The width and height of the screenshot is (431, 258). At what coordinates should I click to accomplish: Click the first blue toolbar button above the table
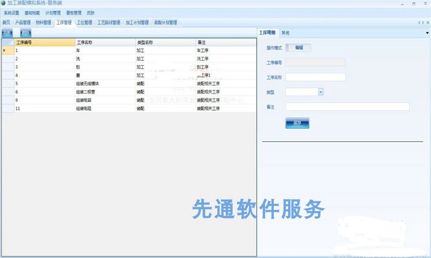click(7, 33)
